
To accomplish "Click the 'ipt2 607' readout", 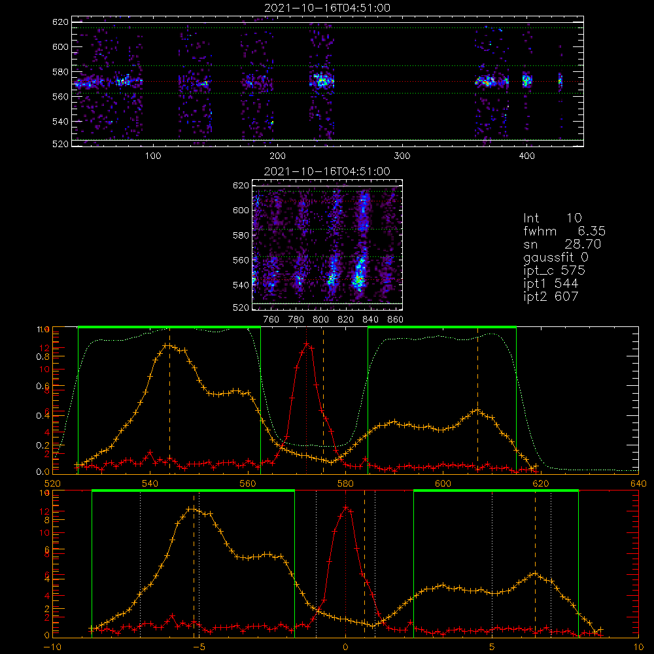I will tap(551, 296).
